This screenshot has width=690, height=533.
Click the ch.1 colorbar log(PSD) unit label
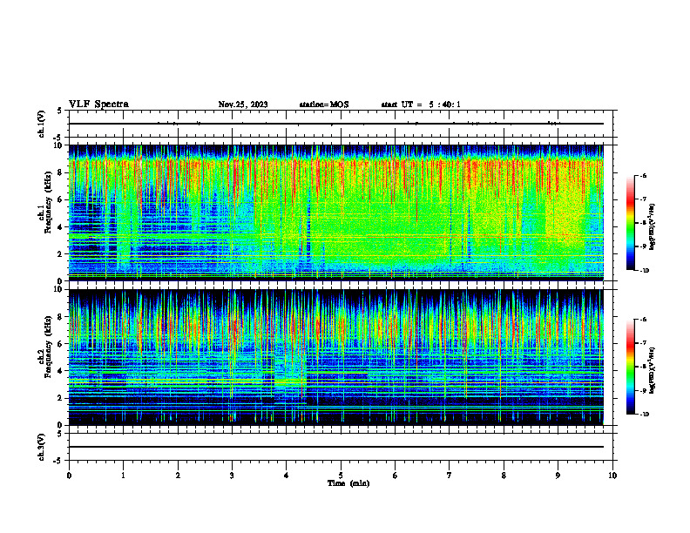pos(653,226)
